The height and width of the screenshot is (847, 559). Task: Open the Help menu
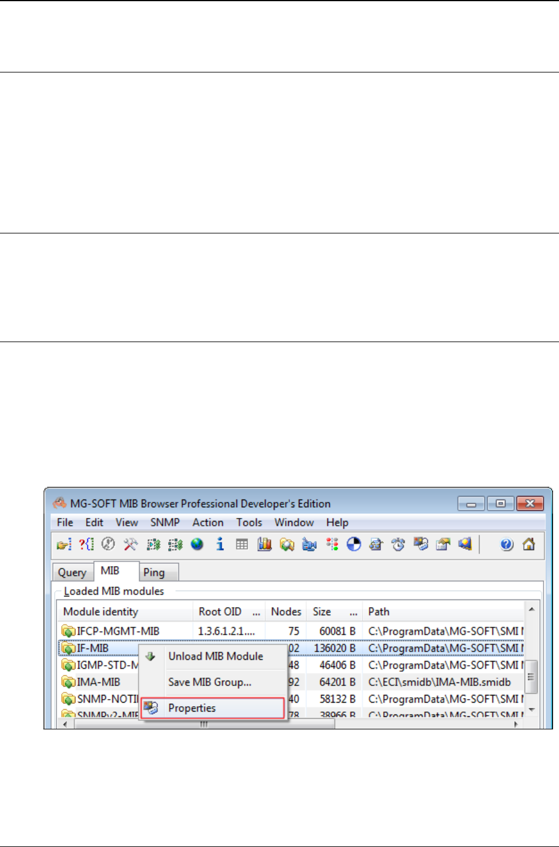click(x=337, y=523)
